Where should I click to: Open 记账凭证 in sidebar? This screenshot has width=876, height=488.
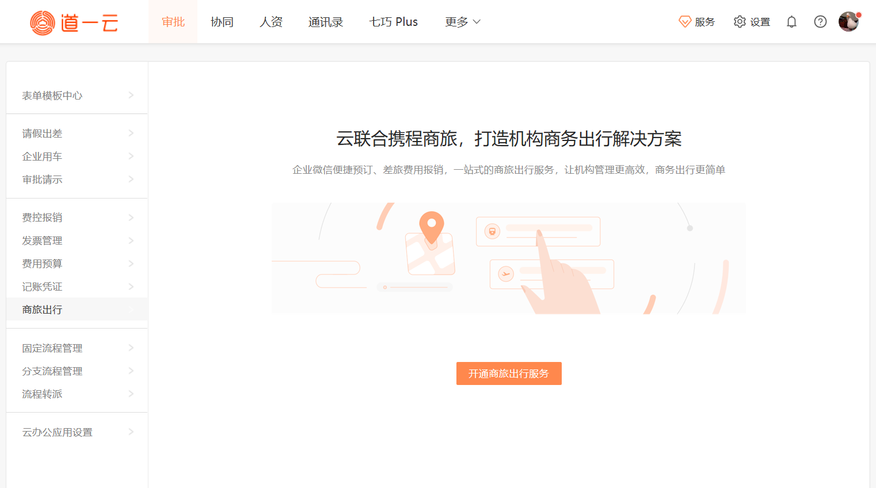pos(77,287)
